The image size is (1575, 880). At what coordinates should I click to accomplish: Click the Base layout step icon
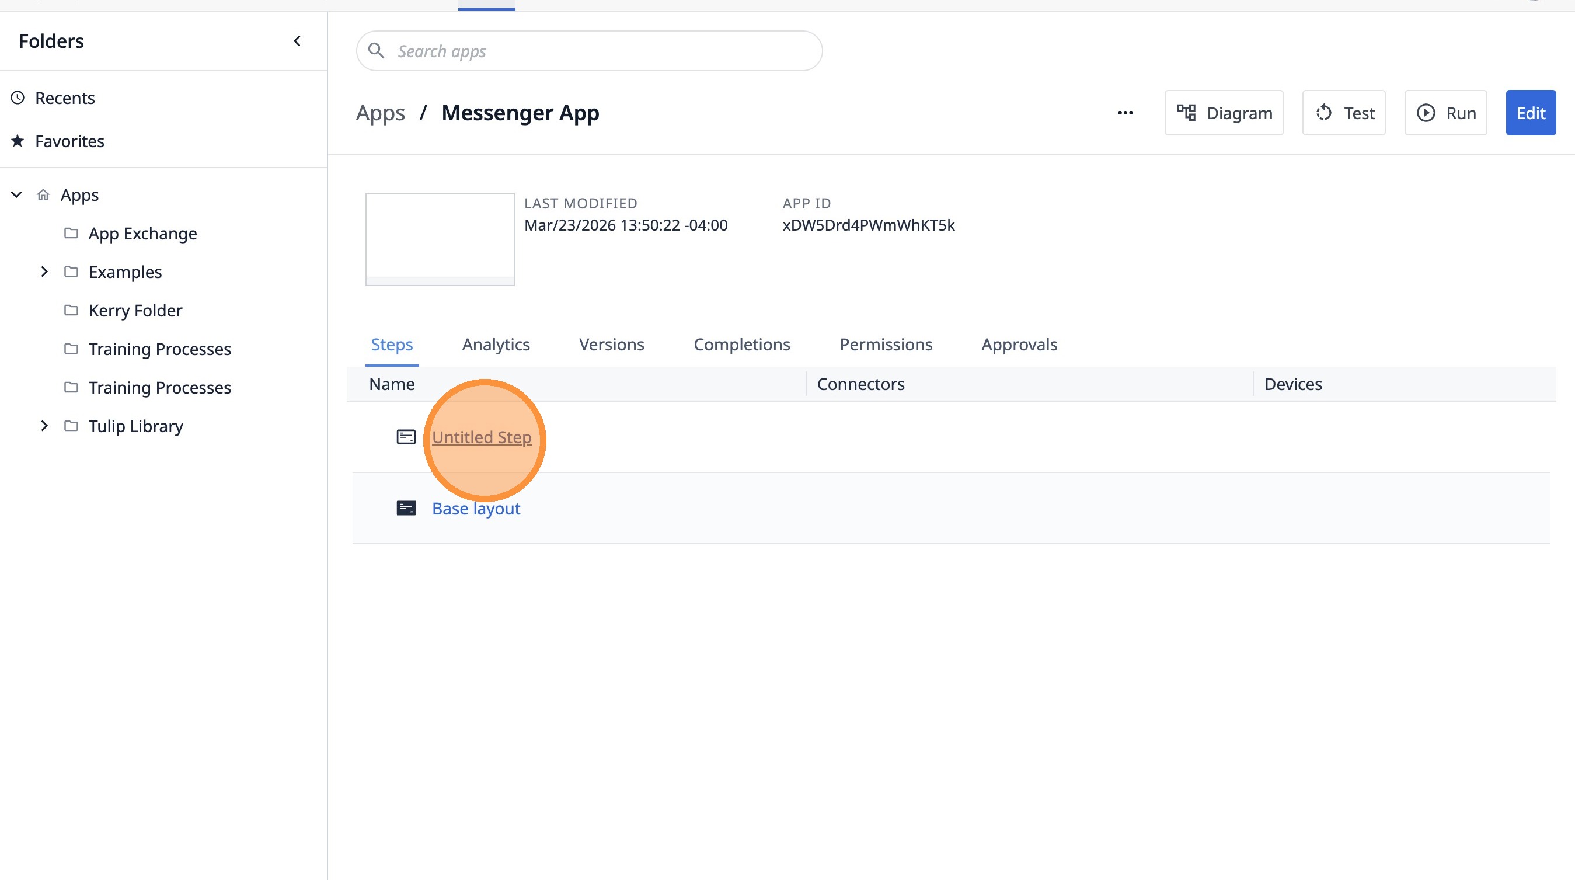pyautogui.click(x=406, y=508)
